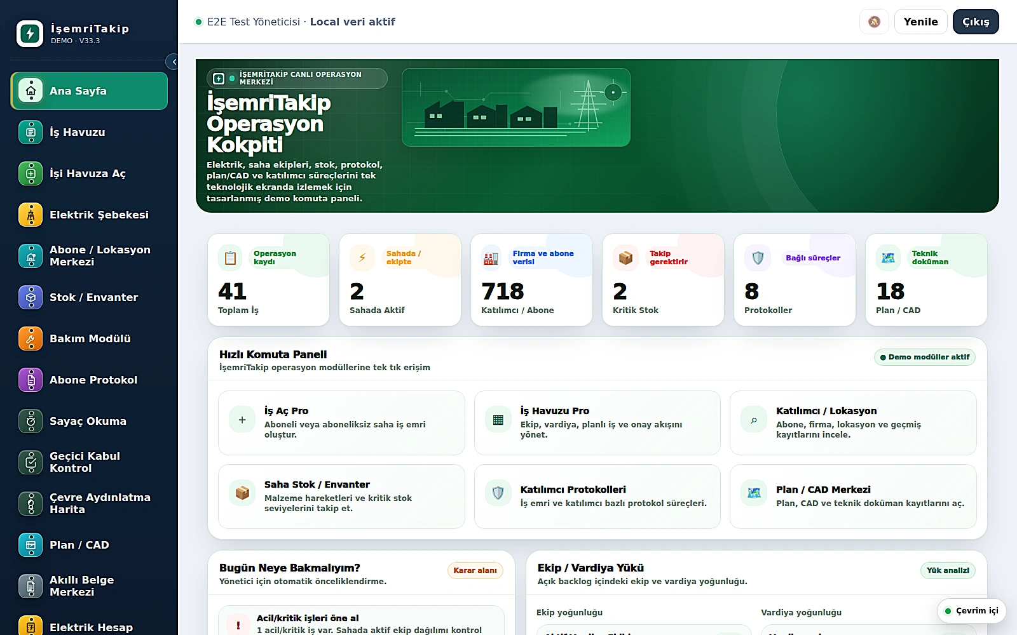The image size is (1017, 635).
Task: Click the E2E Test Yöneticisi status text
Action: pos(254,22)
